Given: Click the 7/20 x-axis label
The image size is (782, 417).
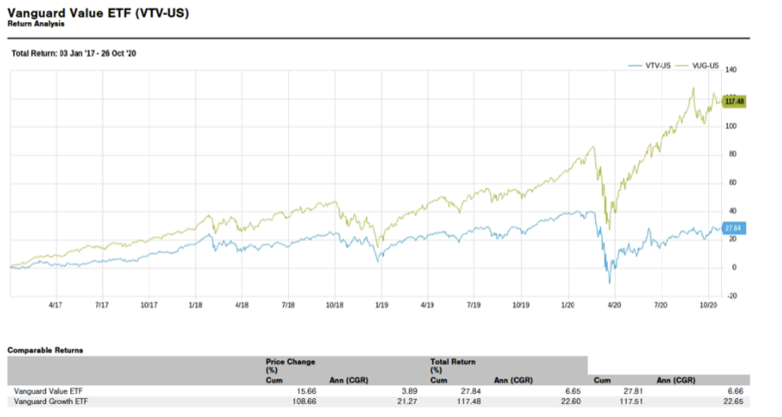Looking at the screenshot, I should click(x=661, y=305).
